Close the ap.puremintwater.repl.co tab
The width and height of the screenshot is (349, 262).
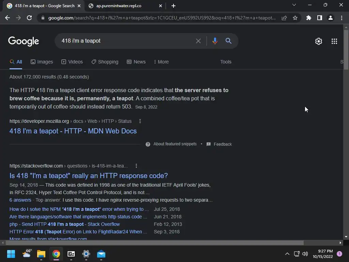[x=160, y=6]
